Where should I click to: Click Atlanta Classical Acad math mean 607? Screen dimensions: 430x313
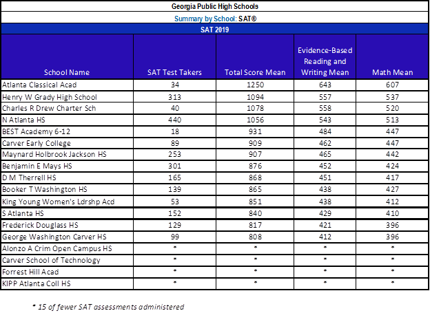tap(392, 85)
